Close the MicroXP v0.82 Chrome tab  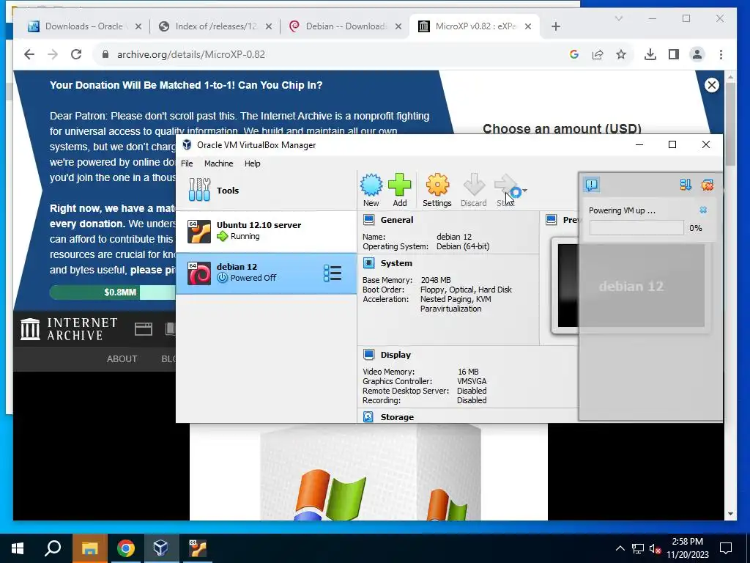tap(528, 26)
